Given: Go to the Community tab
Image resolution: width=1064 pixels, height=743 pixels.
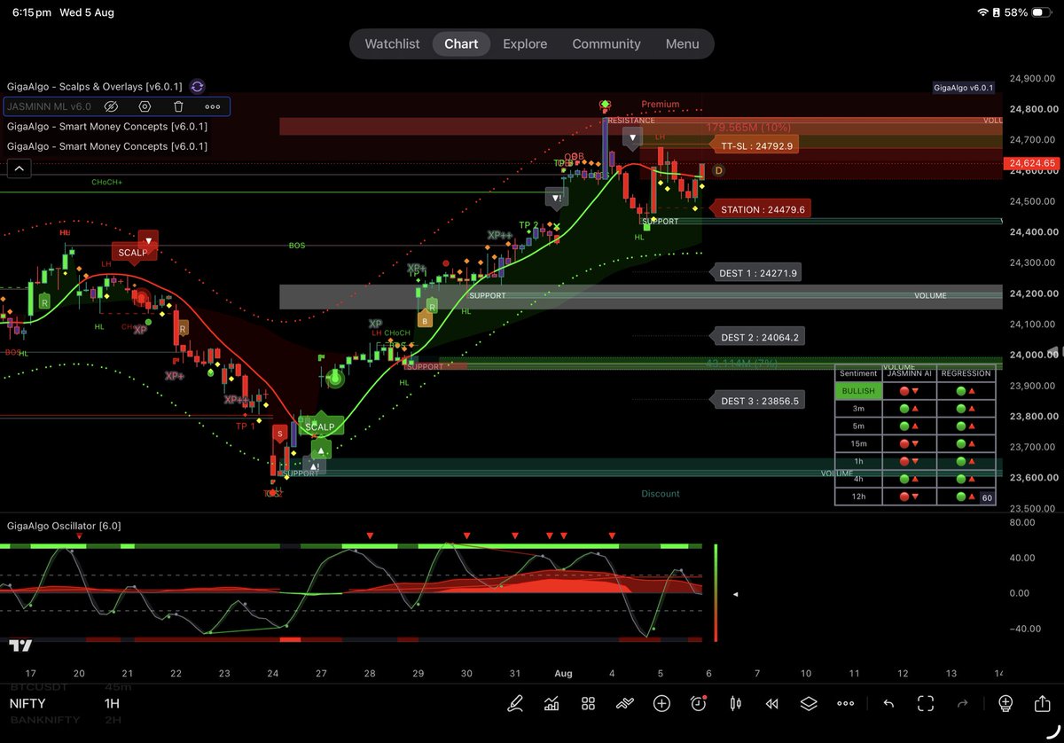Looking at the screenshot, I should coord(606,43).
